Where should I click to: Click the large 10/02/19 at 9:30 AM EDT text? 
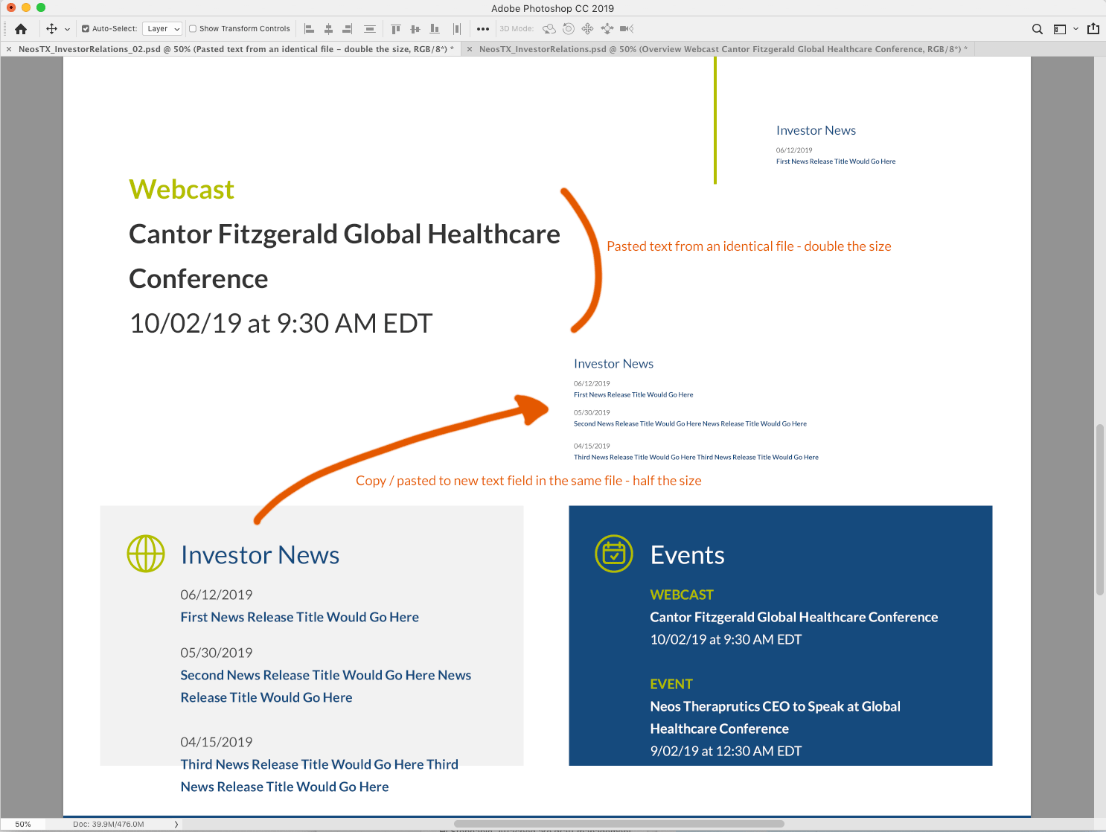(281, 323)
